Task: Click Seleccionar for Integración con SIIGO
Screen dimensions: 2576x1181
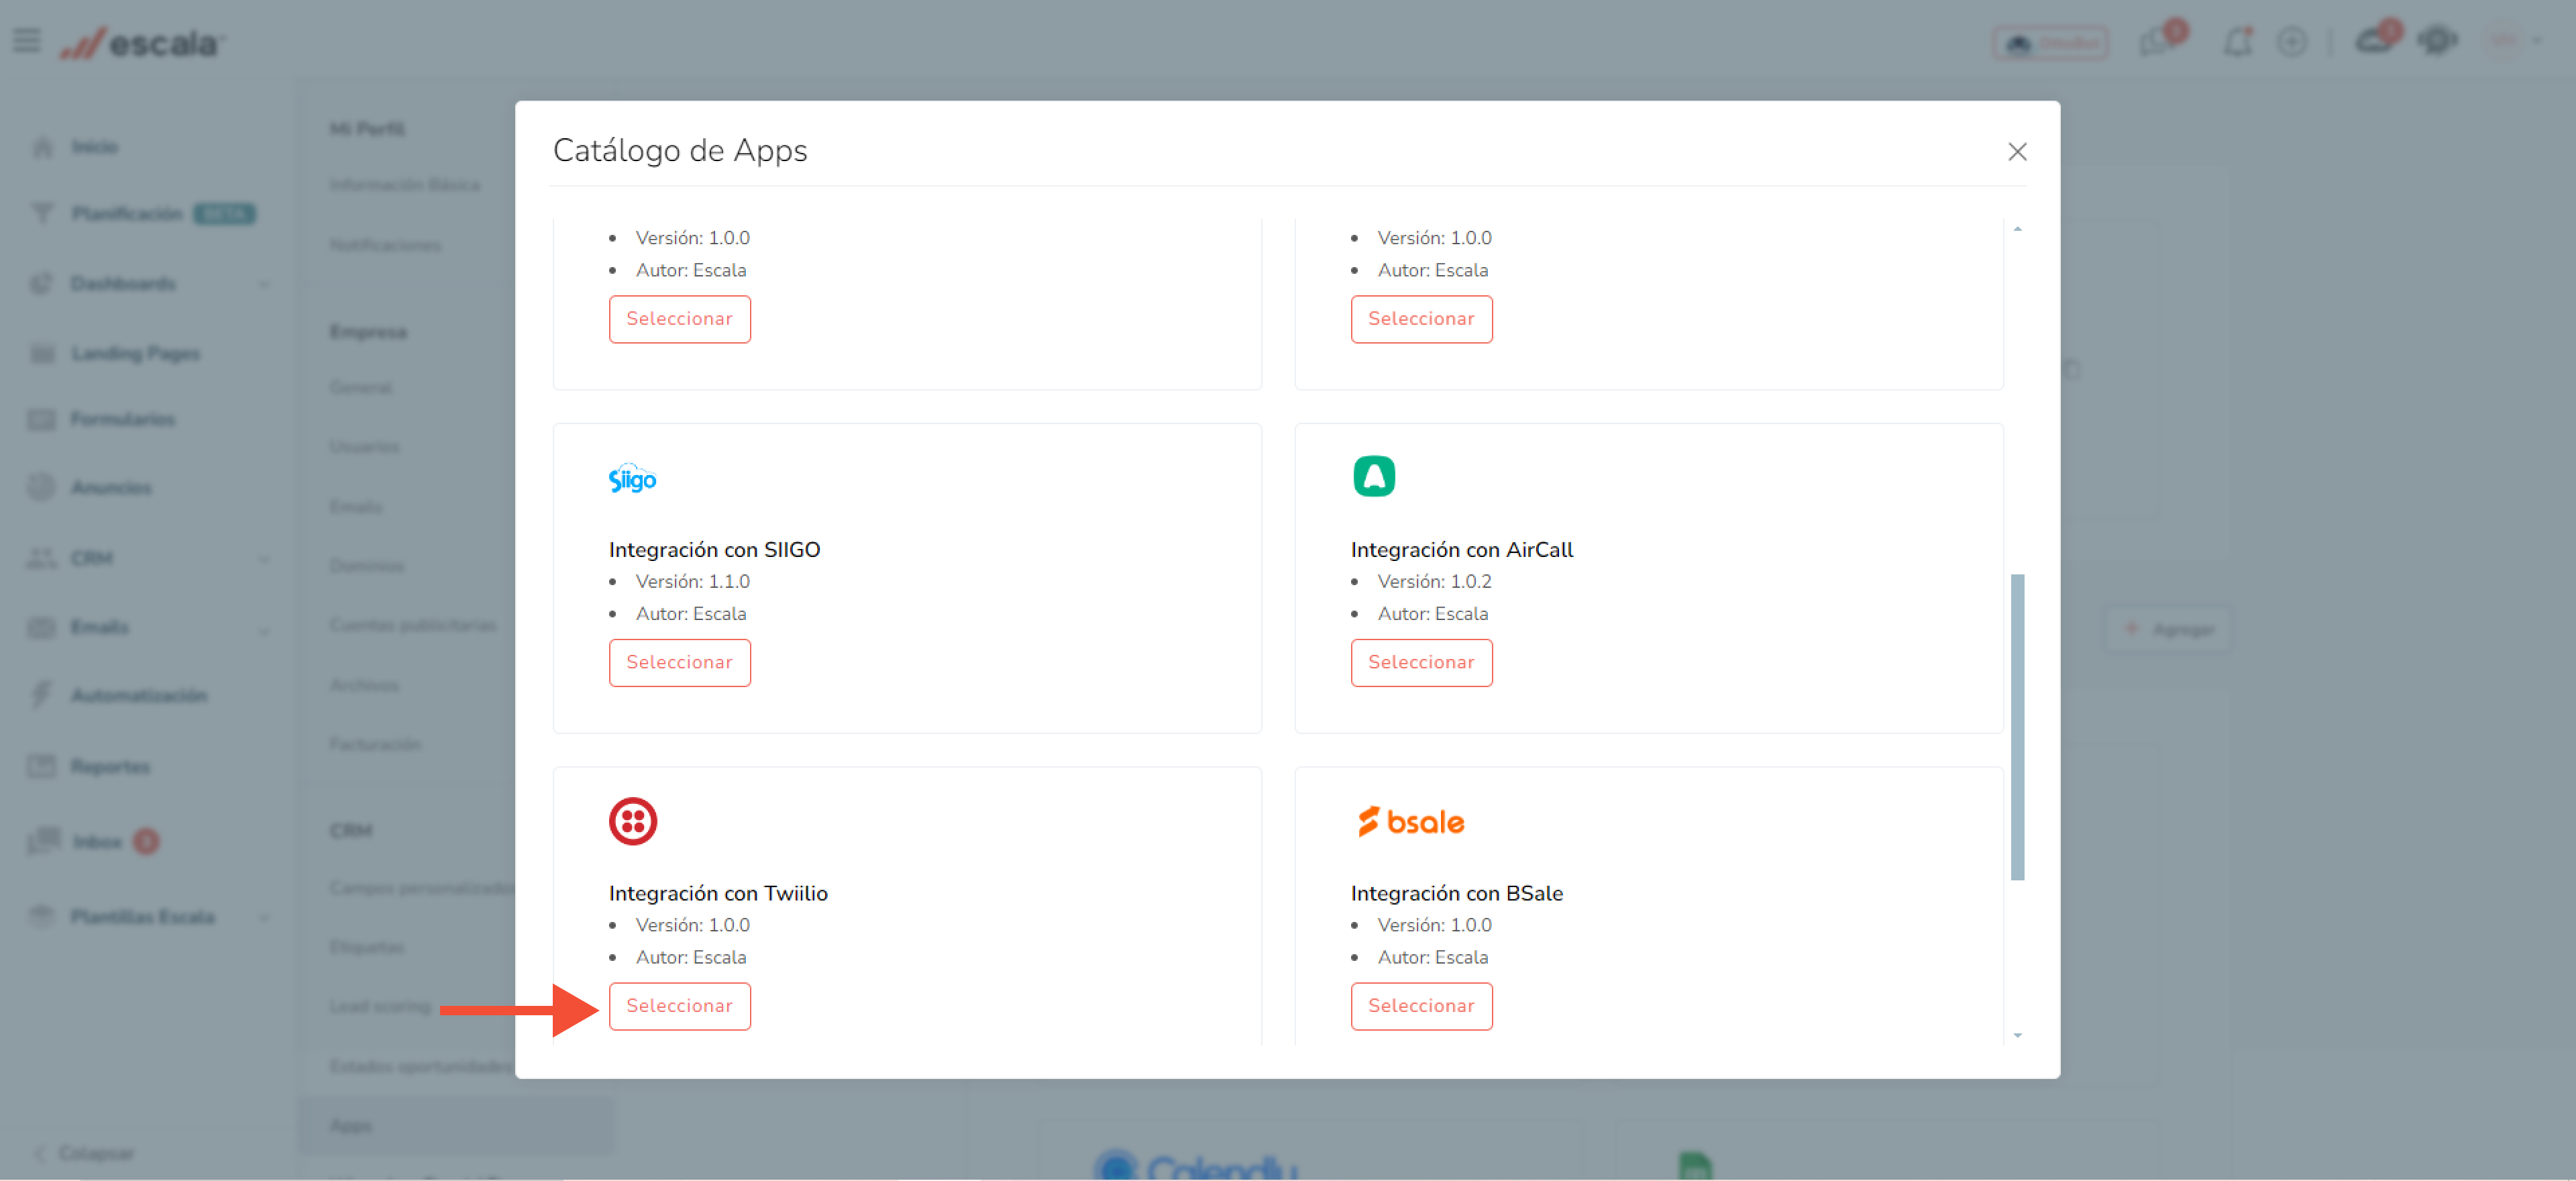Action: (679, 662)
